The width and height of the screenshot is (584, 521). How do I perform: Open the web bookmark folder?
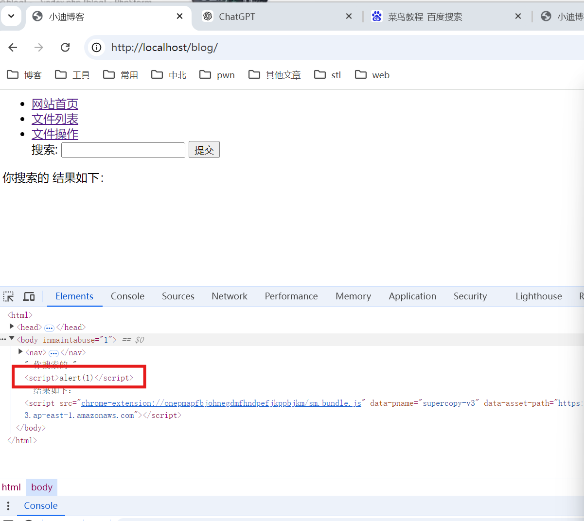372,75
